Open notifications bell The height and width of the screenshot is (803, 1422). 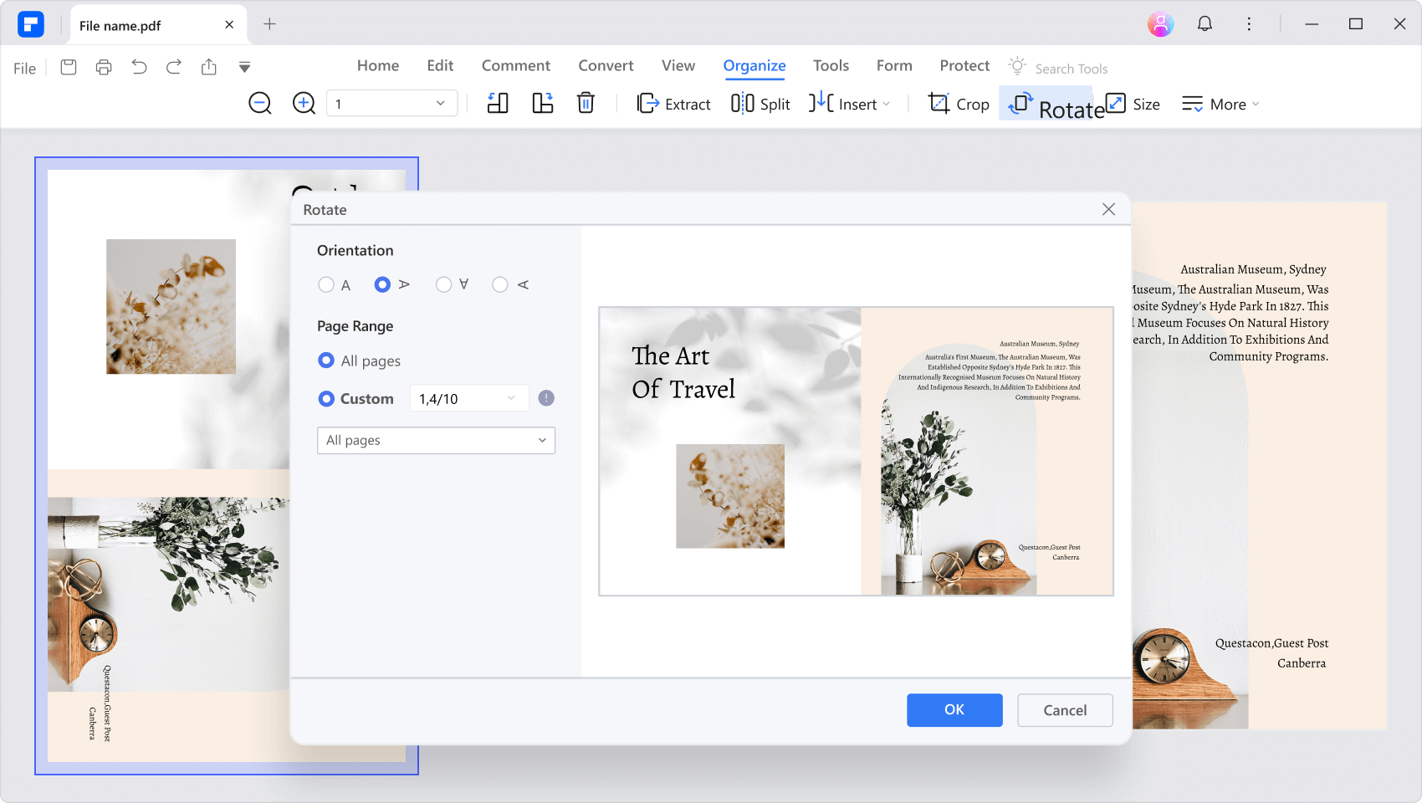click(x=1205, y=24)
